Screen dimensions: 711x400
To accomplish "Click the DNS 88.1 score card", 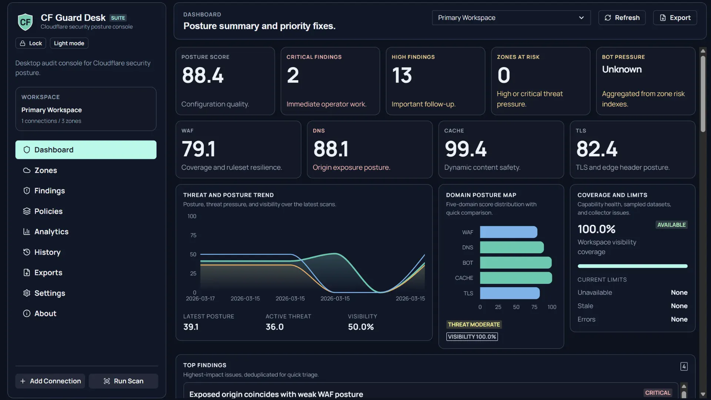I will (x=370, y=150).
